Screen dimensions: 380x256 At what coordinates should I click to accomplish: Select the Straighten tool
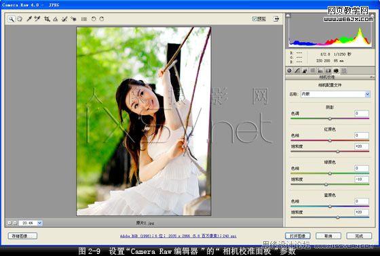[x=56, y=19]
